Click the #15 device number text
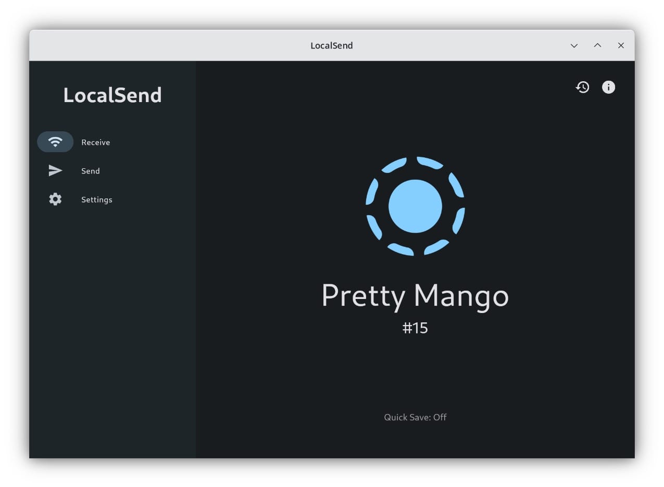664x487 pixels. [415, 328]
